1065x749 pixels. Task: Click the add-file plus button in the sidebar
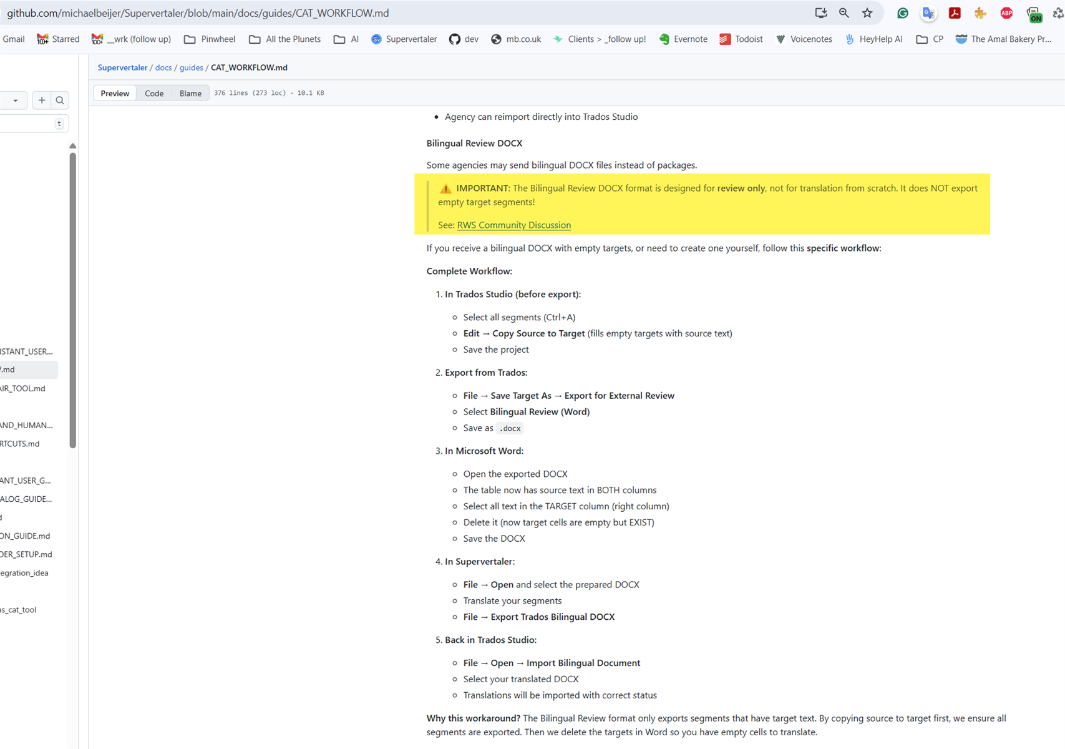(41, 100)
